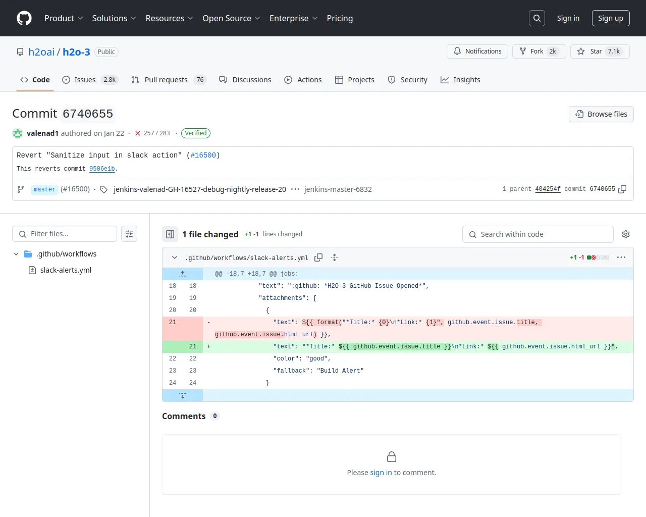
Task: Open the h2o-3 repository link
Action: (76, 52)
